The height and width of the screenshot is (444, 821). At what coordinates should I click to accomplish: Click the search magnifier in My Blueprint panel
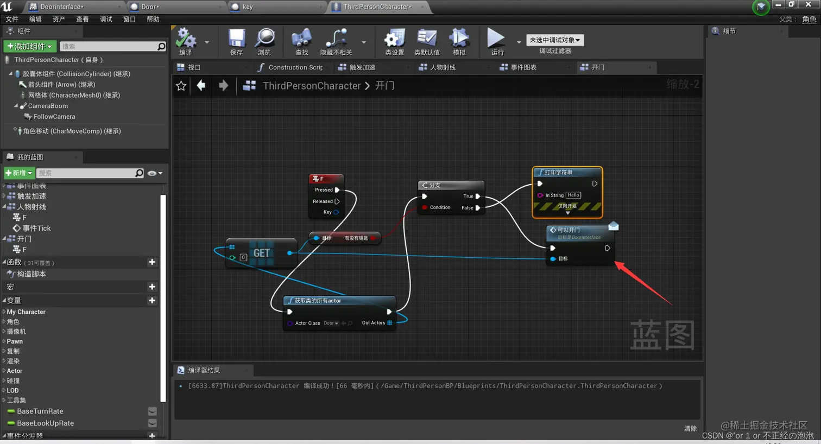coord(140,173)
